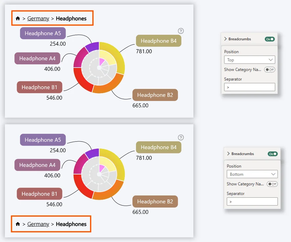Enable Show Category Name in the Top position panel
Viewport: 291px width, 242px height.
coord(270,70)
